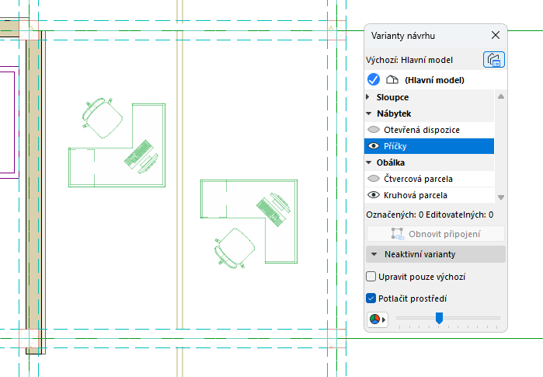The image size is (543, 377).
Task: Select the keyboard on the upper desk
Action: (138, 155)
